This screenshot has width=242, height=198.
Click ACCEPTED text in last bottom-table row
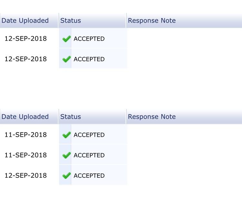[89, 176]
